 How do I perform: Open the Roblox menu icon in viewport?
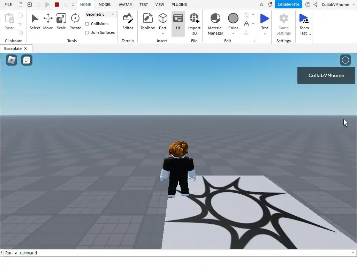click(12, 60)
